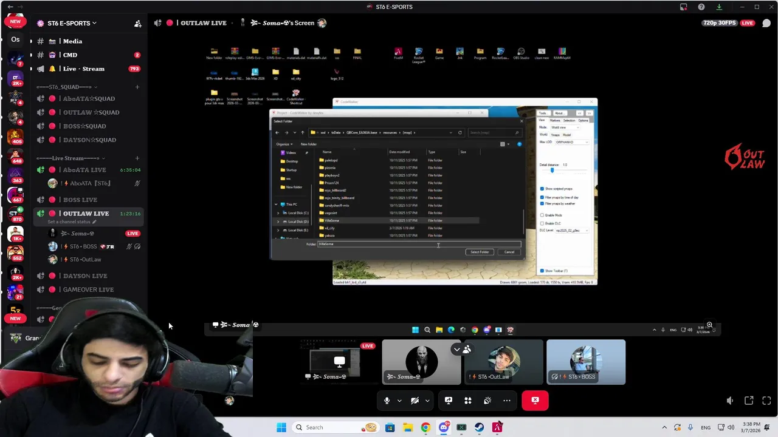Check Enable Mods in CodeWalker

click(542, 215)
